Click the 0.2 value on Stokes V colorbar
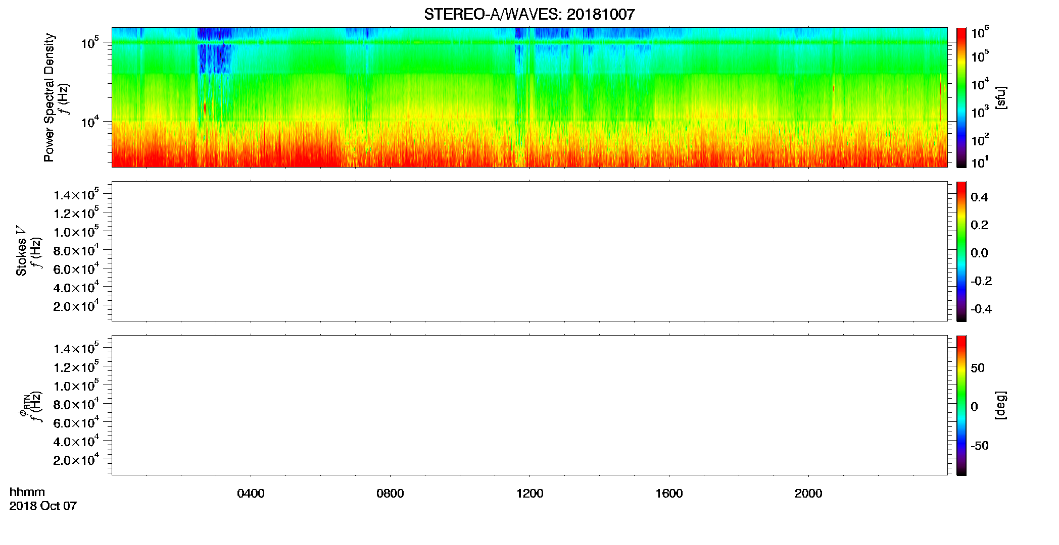 pos(979,225)
